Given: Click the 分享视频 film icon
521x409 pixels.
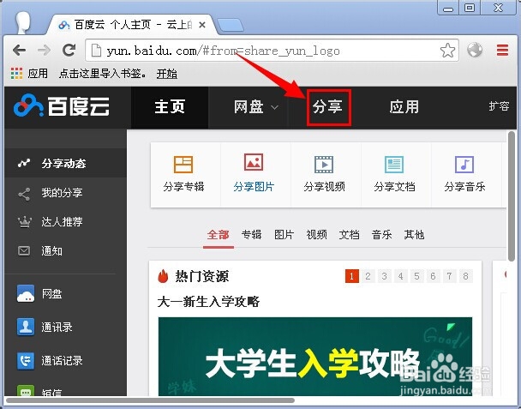Looking at the screenshot, I should [324, 165].
